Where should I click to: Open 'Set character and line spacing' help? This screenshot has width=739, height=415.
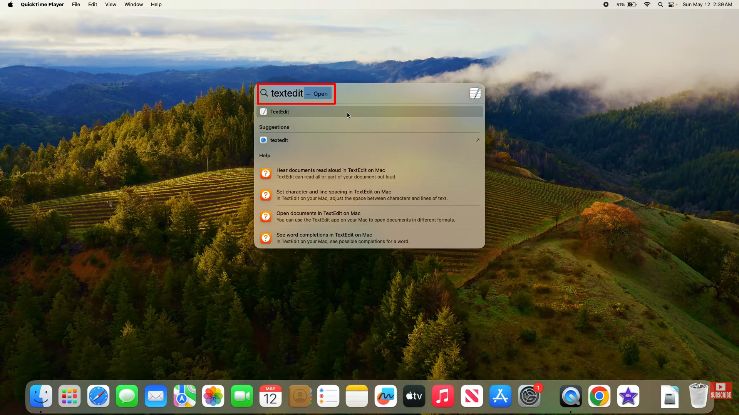[369, 195]
